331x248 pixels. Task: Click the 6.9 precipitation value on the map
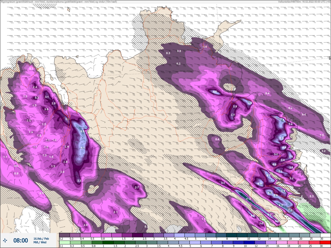pos(82,131)
